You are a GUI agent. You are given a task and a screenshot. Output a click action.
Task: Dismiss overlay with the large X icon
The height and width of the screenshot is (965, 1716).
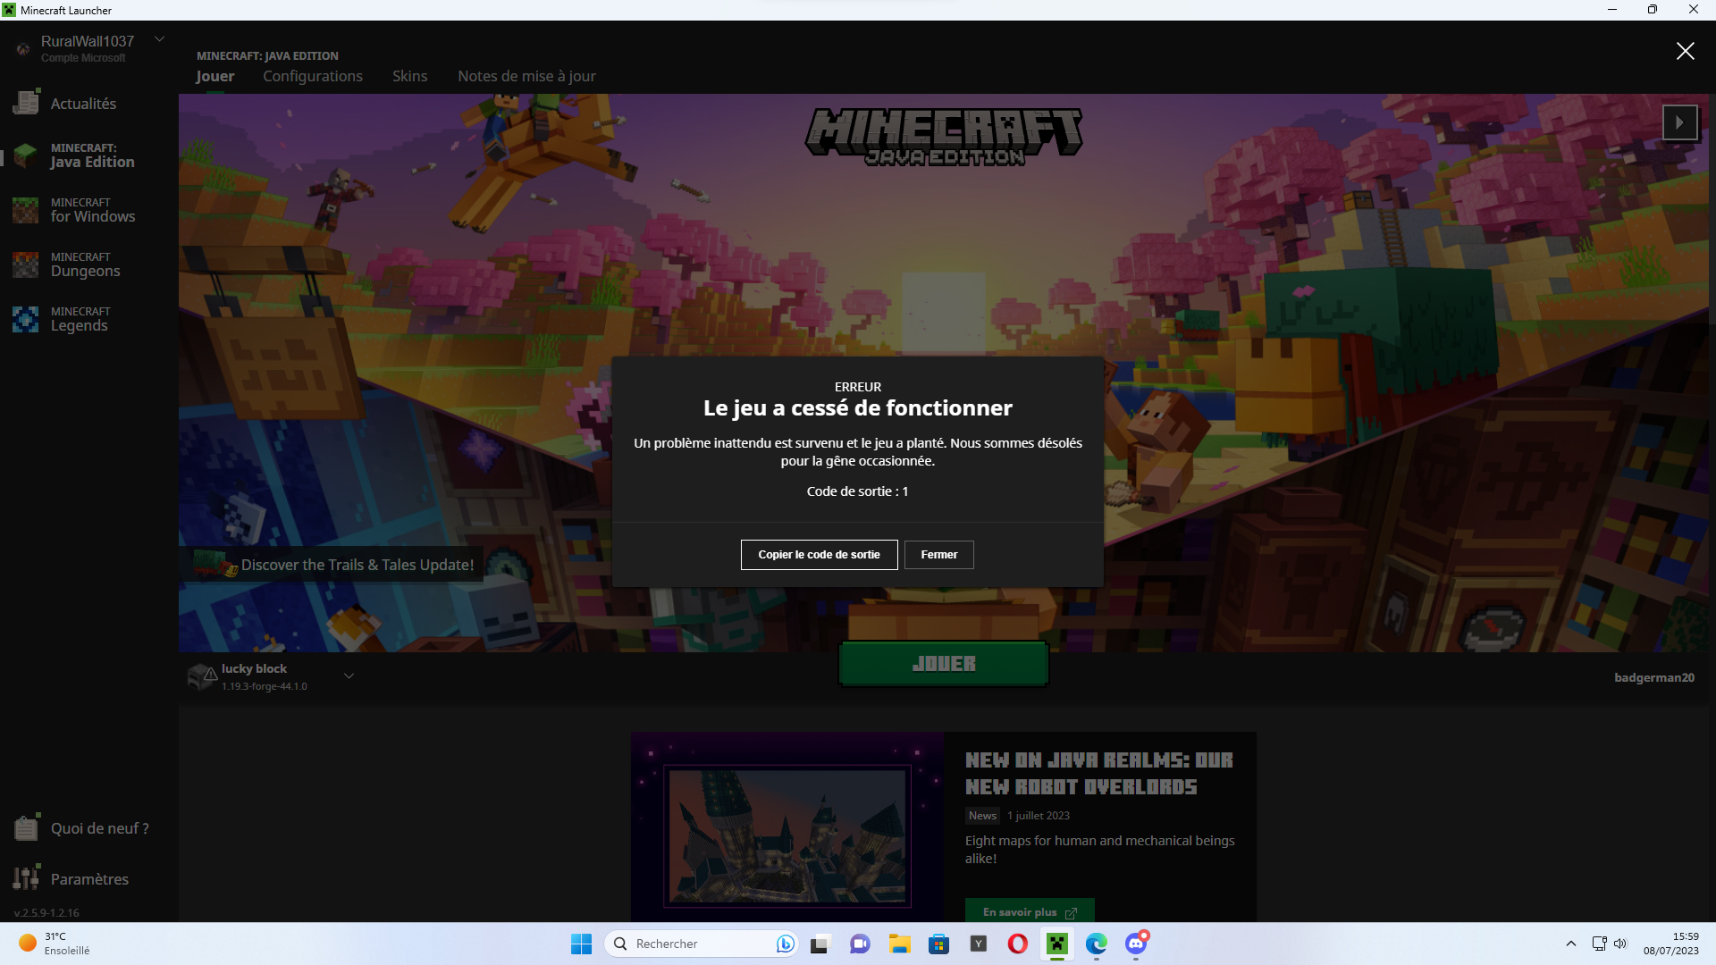click(x=1685, y=51)
